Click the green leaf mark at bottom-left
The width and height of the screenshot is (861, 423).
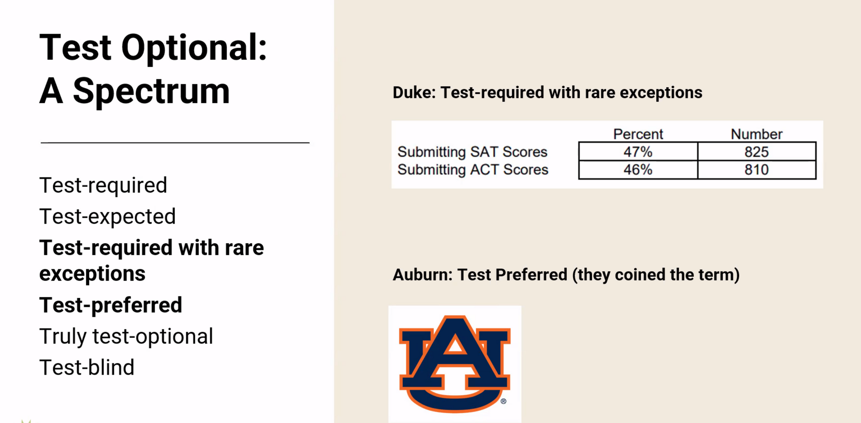pos(26,421)
